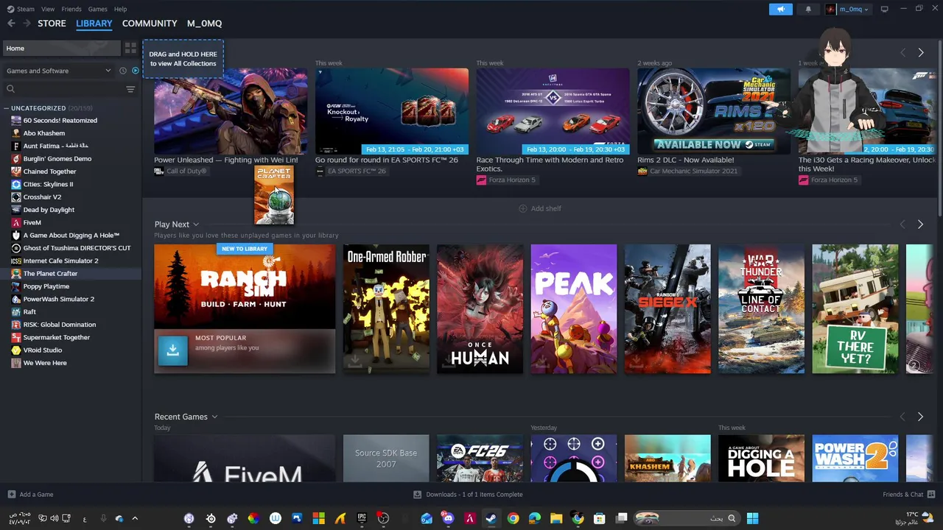Click Add shelf
The image size is (943, 530).
[x=540, y=208]
